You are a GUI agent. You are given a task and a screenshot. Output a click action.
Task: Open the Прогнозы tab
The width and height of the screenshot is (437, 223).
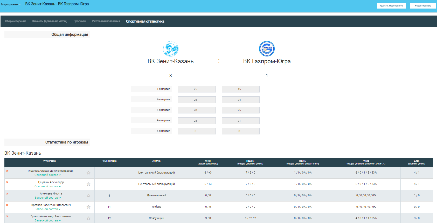pos(80,21)
